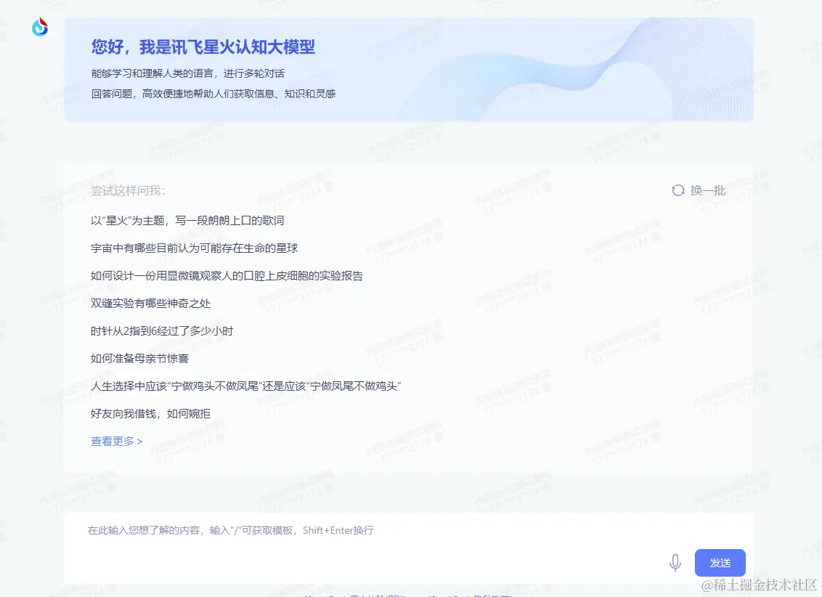Image resolution: width=822 pixels, height=597 pixels.
Task: Select the double-slit experiment question prompt
Action: pyautogui.click(x=150, y=303)
